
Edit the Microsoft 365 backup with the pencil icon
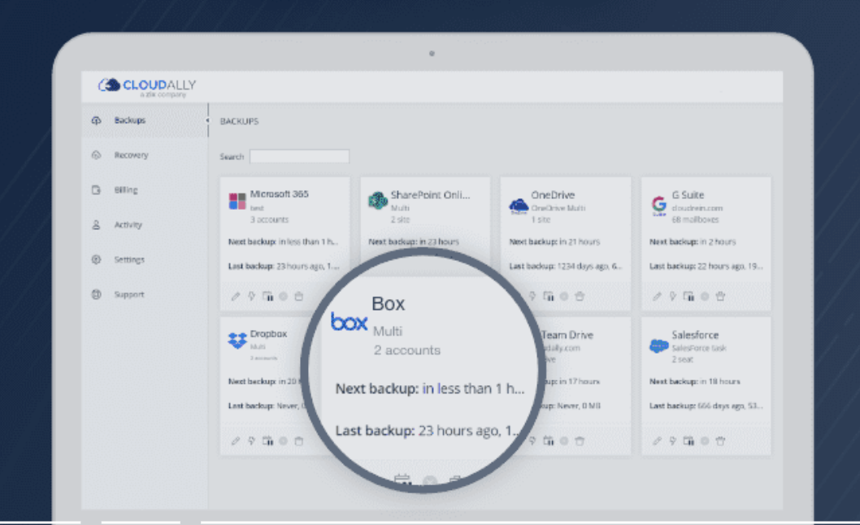[x=235, y=296]
